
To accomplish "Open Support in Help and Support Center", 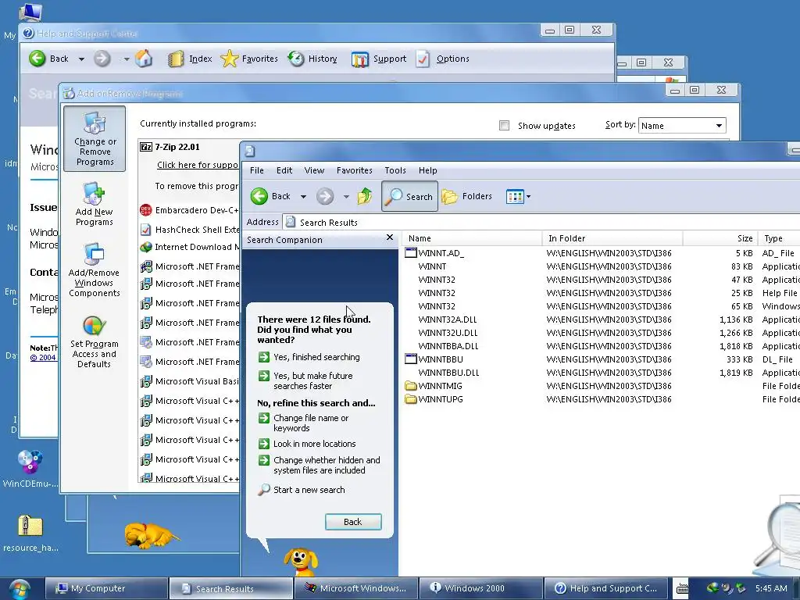I will click(x=379, y=59).
